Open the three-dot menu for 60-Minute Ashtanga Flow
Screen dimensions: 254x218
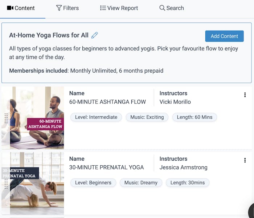[x=245, y=95]
